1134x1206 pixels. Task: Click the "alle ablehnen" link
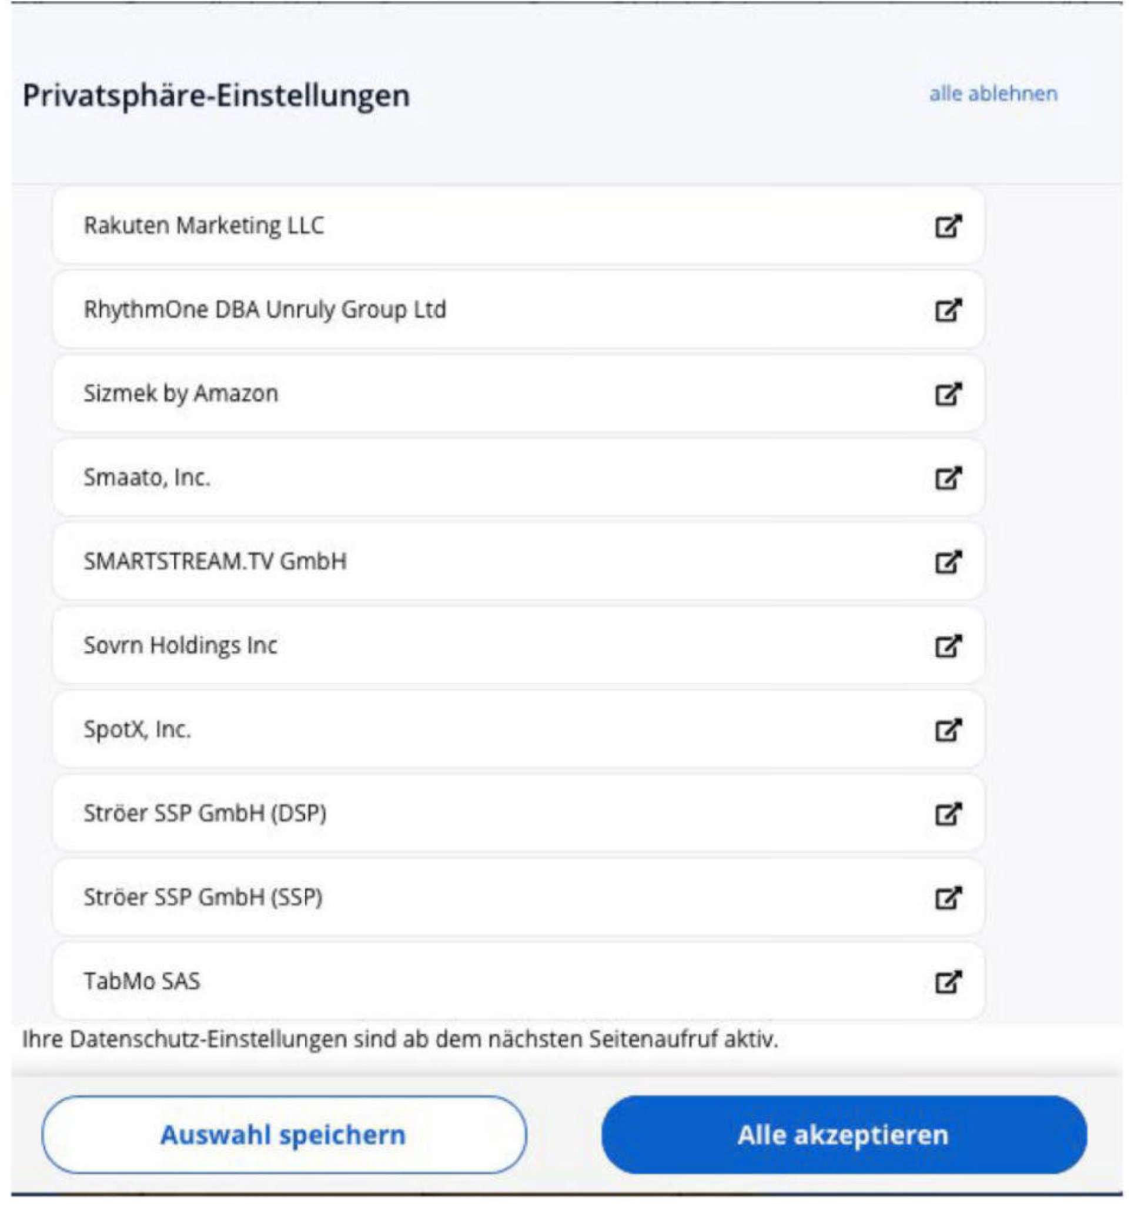click(993, 94)
